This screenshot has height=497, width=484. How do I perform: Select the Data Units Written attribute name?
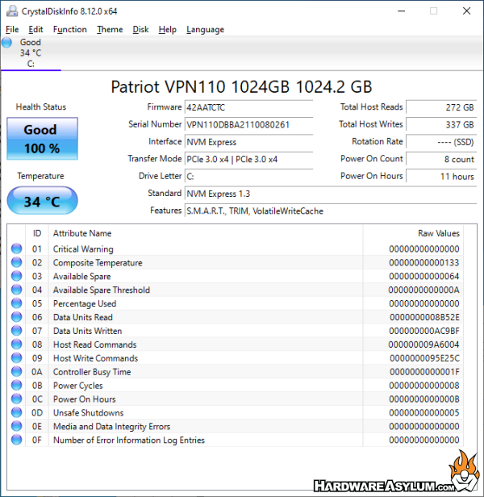pyautogui.click(x=87, y=331)
